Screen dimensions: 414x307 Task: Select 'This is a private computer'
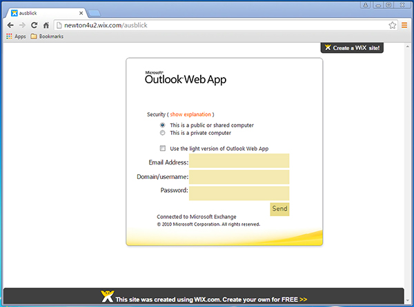162,133
